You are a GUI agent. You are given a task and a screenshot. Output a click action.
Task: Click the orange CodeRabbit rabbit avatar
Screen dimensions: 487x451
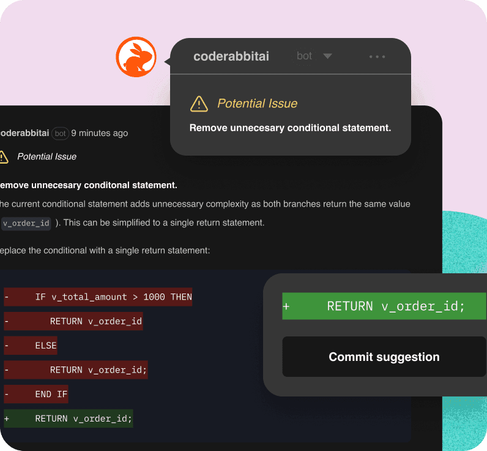(x=136, y=57)
